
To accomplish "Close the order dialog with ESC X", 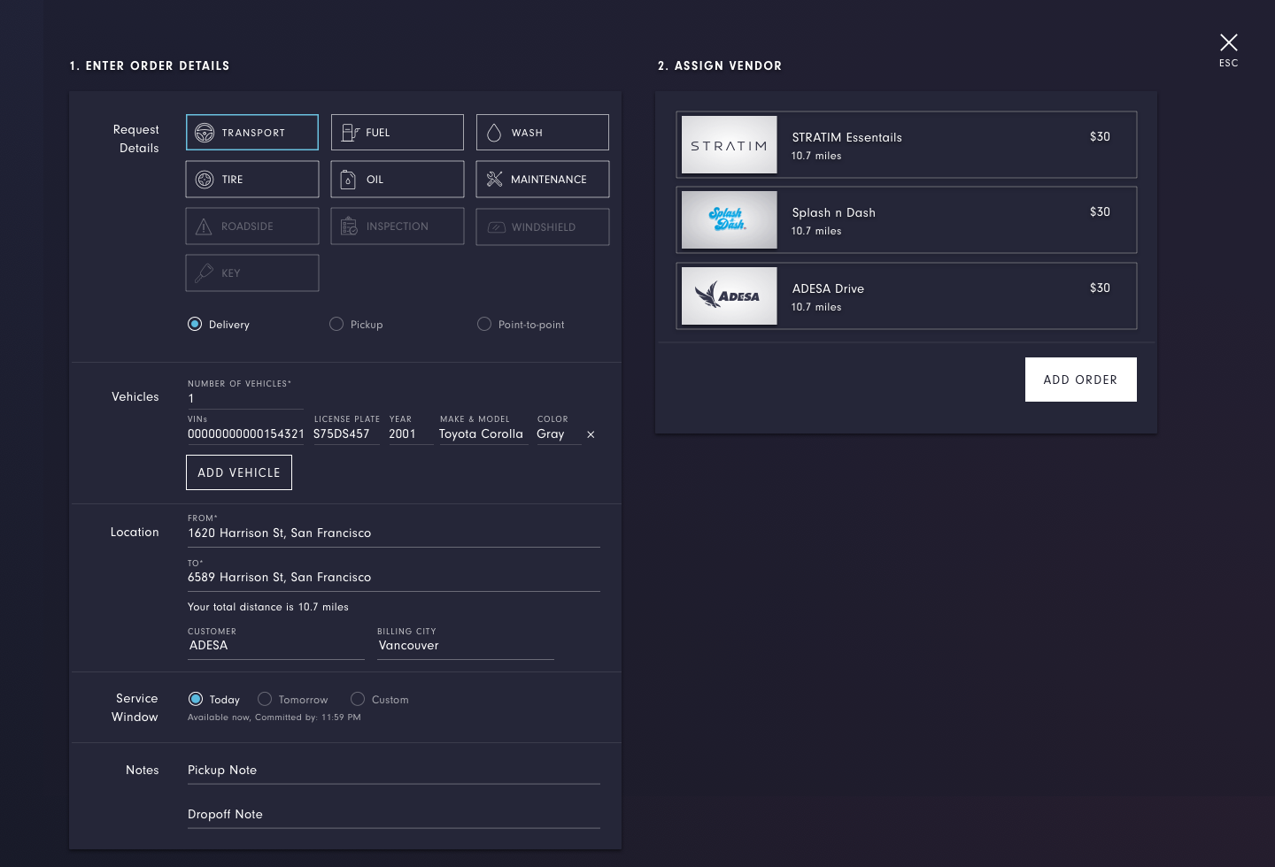I will pos(1229,42).
